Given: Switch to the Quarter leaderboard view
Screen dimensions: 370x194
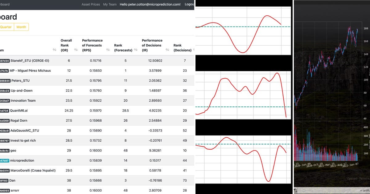Looking at the screenshot, I should click(6, 27).
